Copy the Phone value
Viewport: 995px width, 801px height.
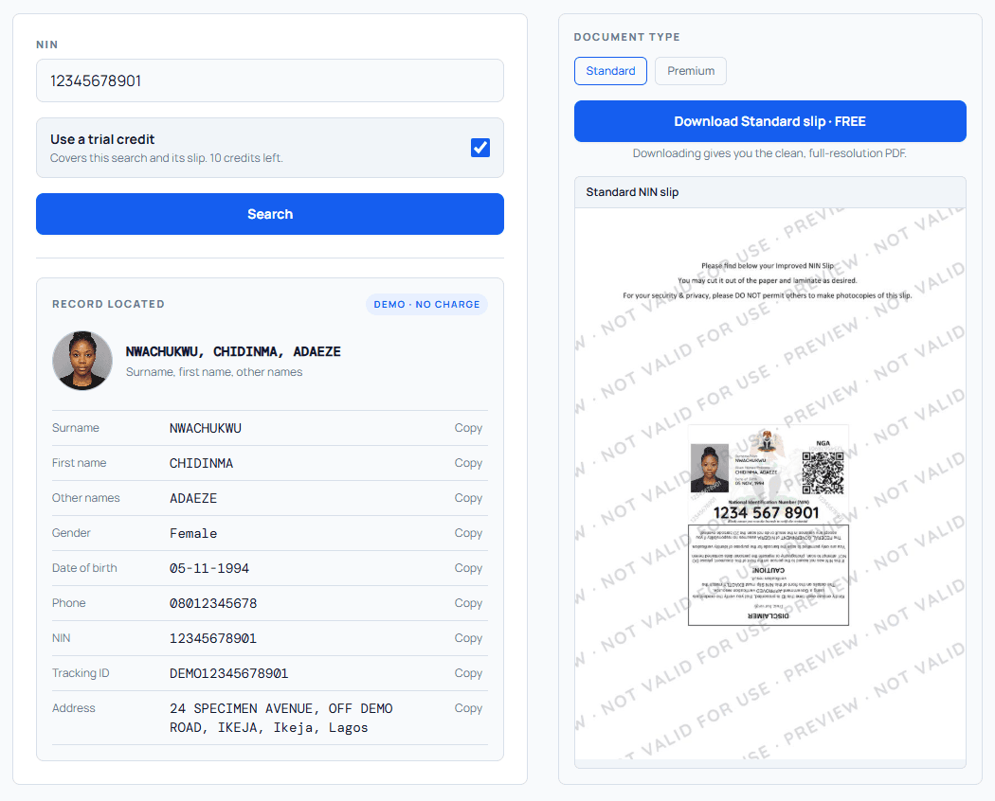[x=468, y=602]
